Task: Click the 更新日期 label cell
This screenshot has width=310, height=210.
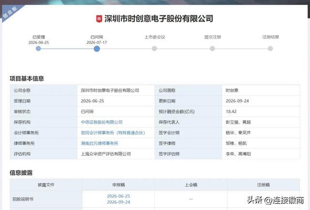Action: [188, 101]
